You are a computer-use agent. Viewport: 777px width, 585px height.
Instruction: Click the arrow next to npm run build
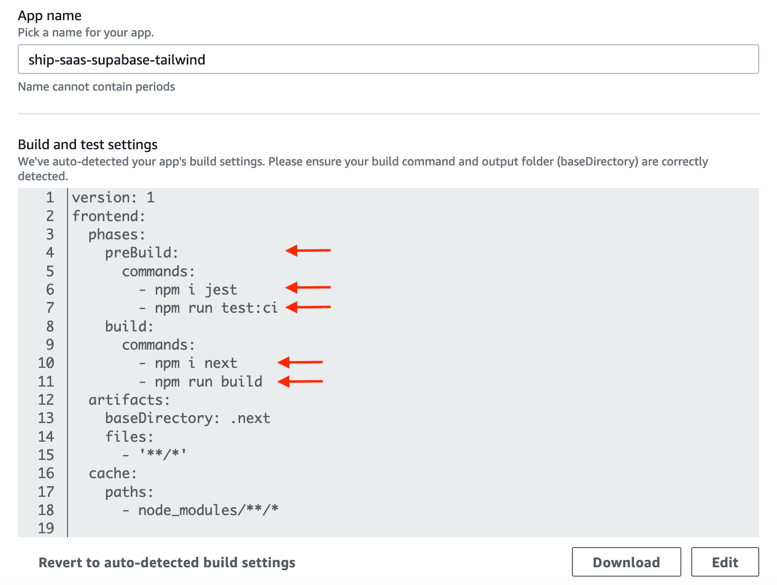301,381
